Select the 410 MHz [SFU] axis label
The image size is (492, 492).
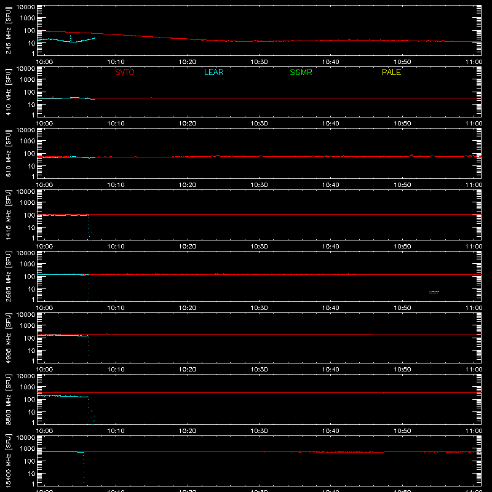tap(8, 92)
